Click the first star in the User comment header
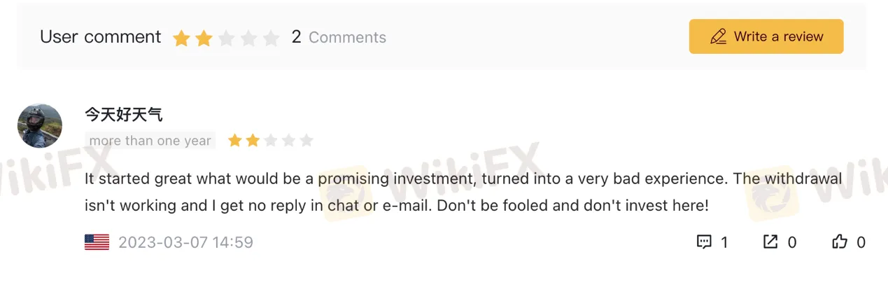The image size is (888, 287). point(181,38)
